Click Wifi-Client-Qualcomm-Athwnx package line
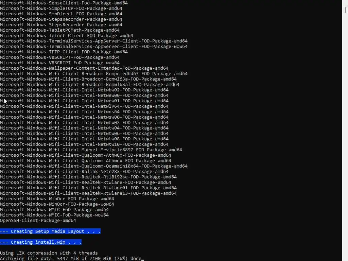Image resolution: width=348 pixels, height=261 pixels. pyautogui.click(x=85, y=161)
